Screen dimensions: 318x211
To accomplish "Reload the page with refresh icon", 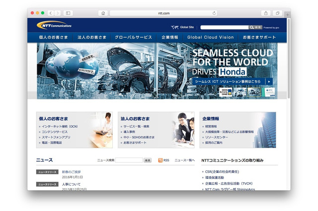I will pos(214,13).
